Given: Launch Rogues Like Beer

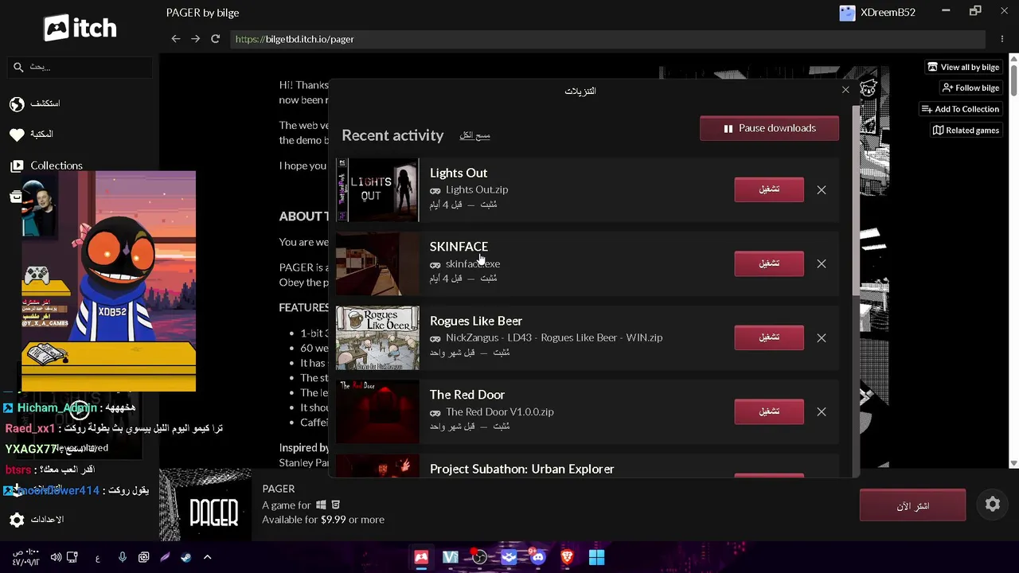Looking at the screenshot, I should pos(769,337).
